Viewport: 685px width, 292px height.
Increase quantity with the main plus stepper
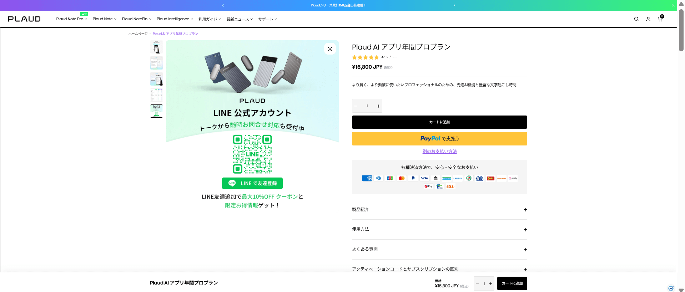tap(378, 106)
